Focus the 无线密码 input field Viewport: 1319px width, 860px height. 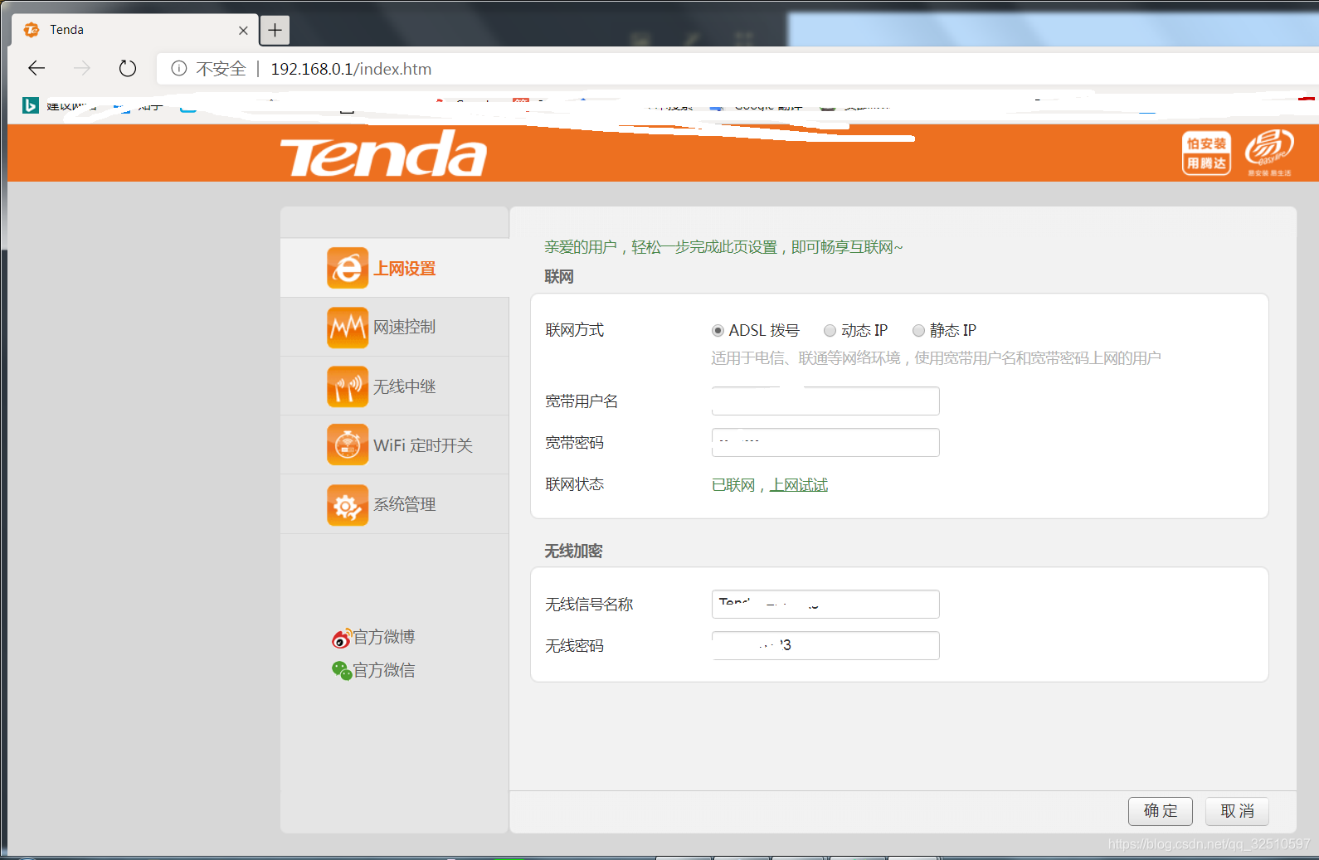(825, 645)
